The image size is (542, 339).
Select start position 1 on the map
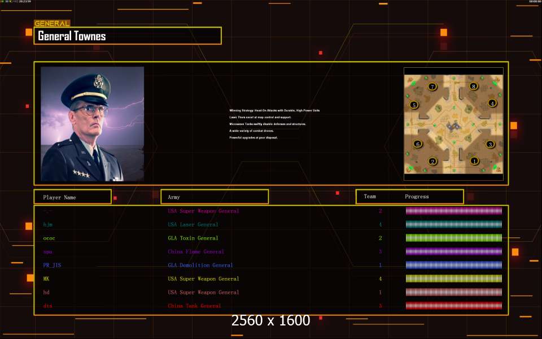click(x=474, y=160)
